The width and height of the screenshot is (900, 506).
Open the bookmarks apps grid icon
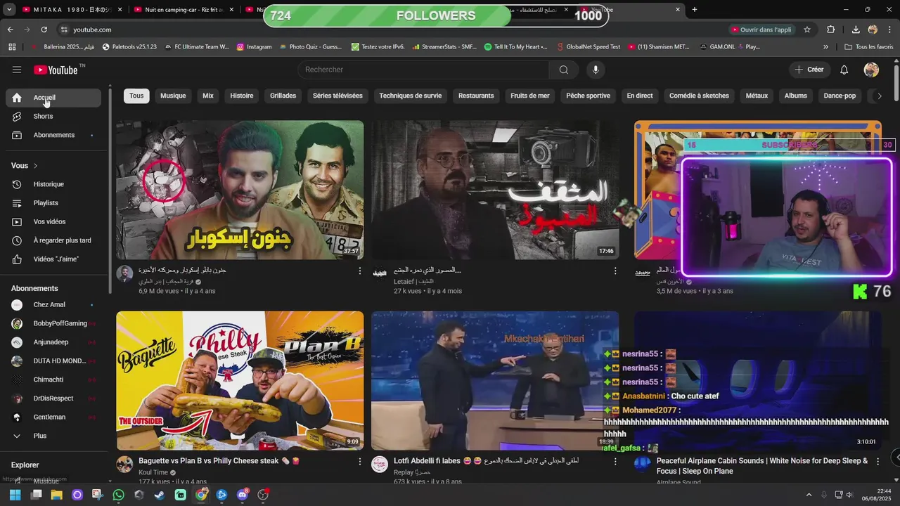12,47
